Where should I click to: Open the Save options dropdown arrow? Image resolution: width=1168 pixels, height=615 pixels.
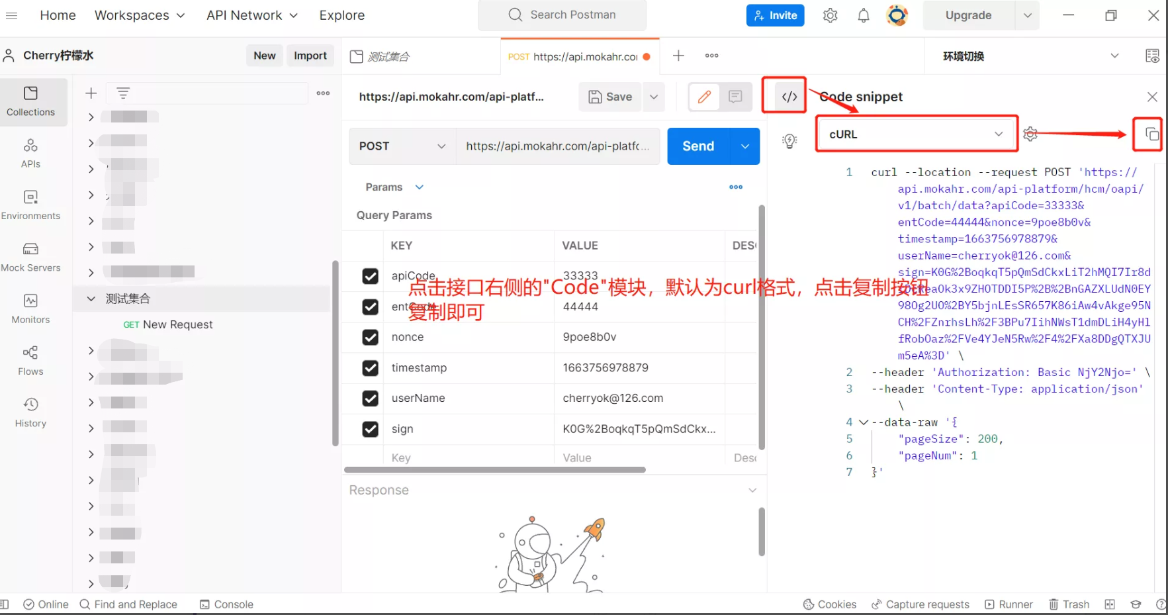(x=654, y=97)
